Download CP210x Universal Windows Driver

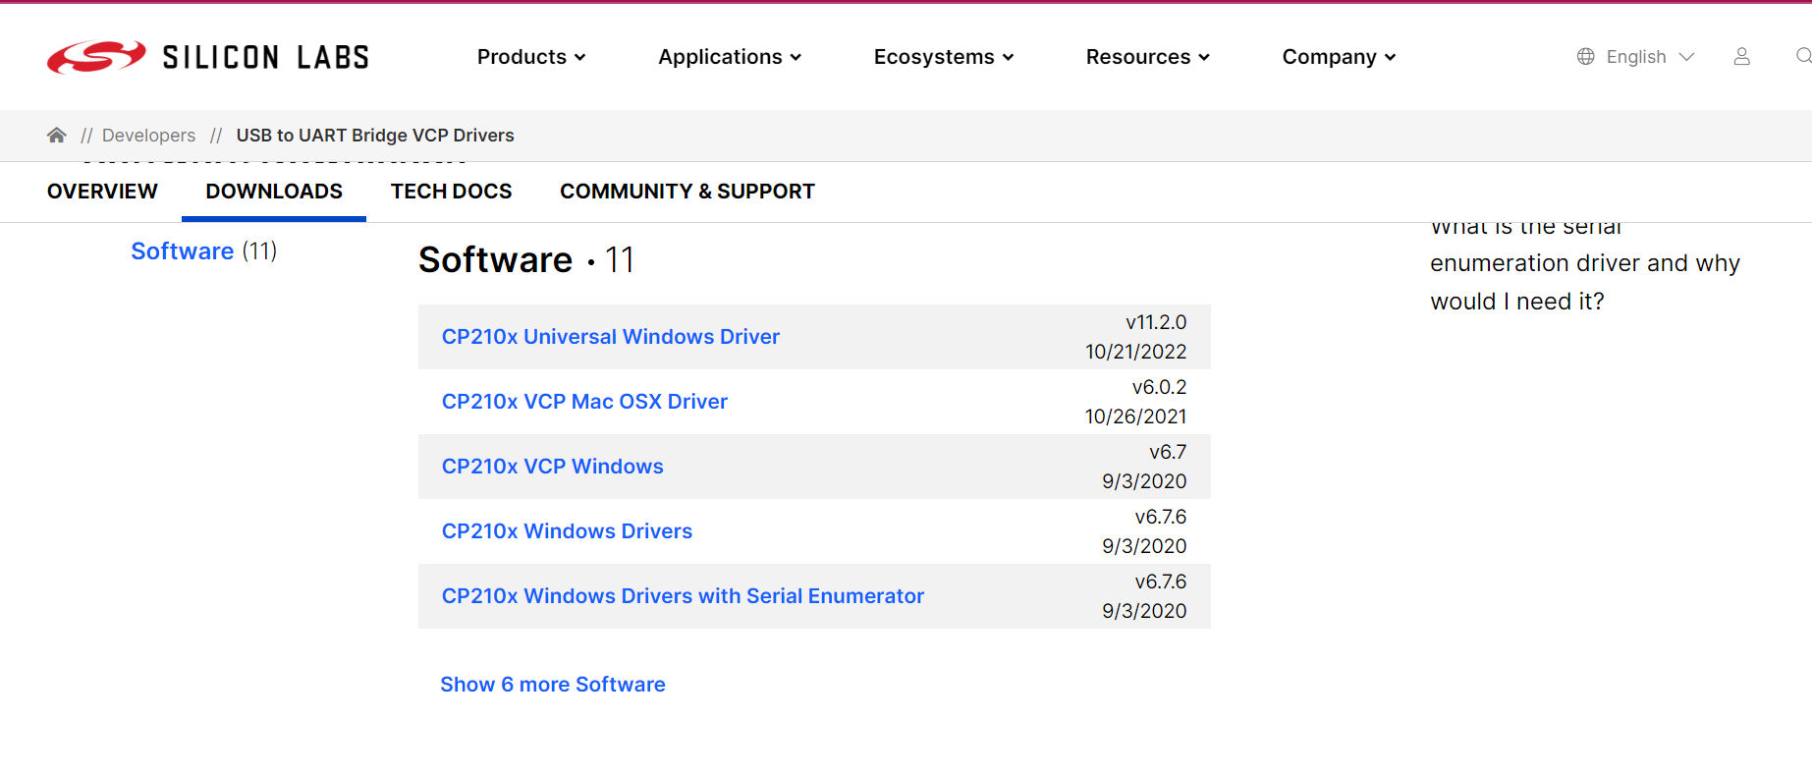pyautogui.click(x=610, y=337)
